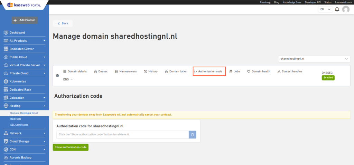Click the Network hierarchy icon

pos(6,133)
